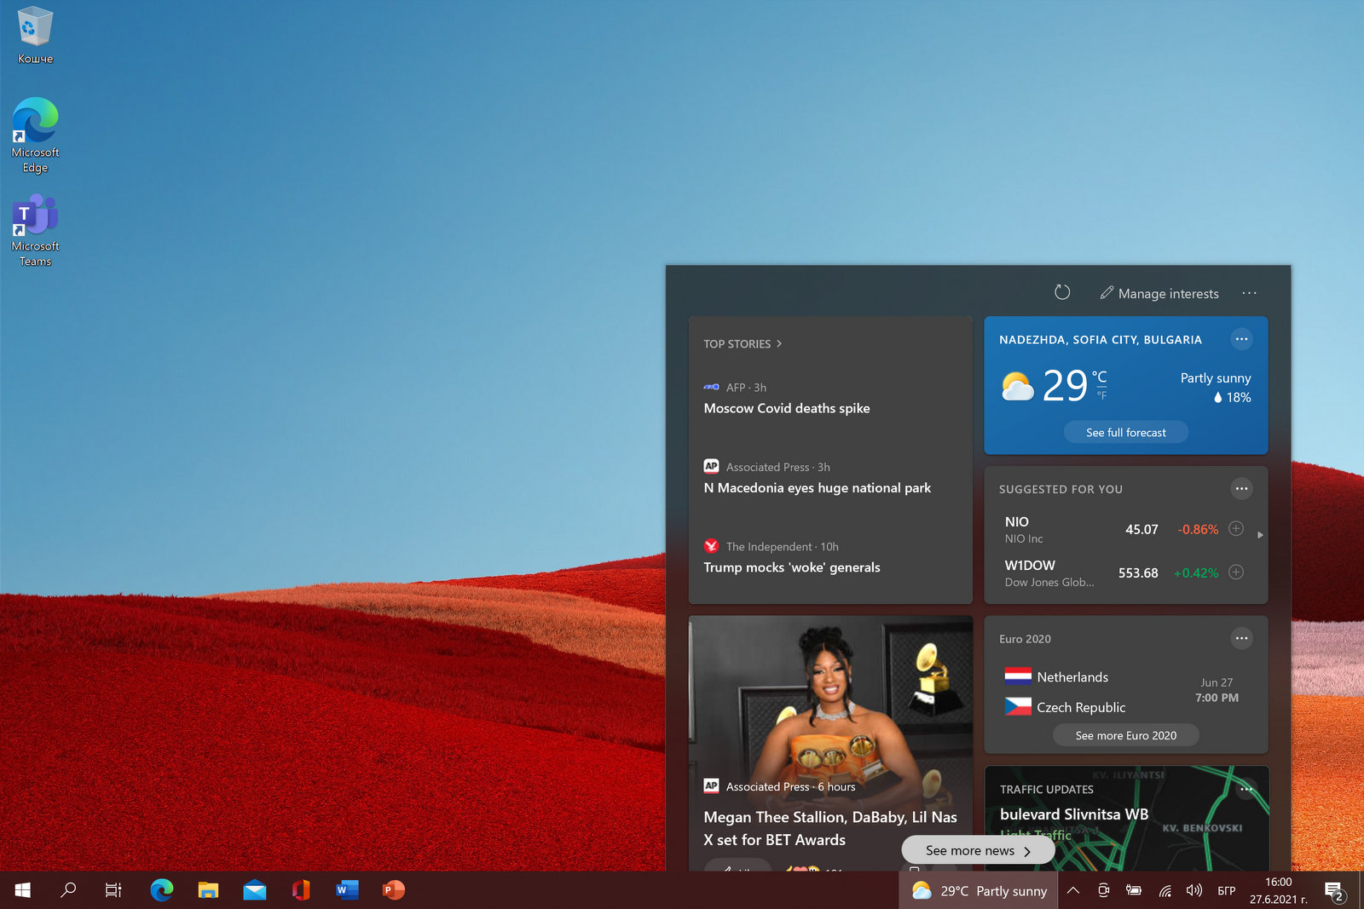The image size is (1364, 909).
Task: Refresh the news feed
Action: tap(1061, 292)
